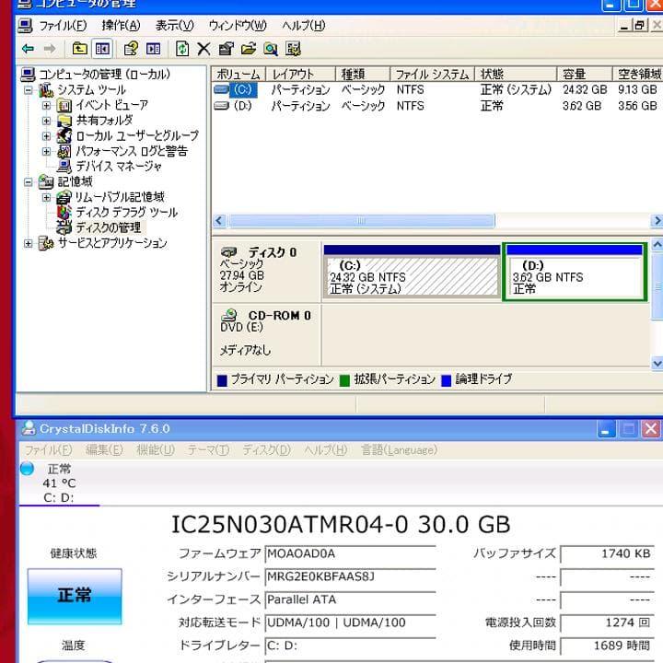
Task: Click the up arrow of the disk view scrollbar
Action: [657, 244]
